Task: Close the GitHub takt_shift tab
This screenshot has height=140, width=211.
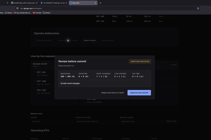Action: tap(37, 3)
